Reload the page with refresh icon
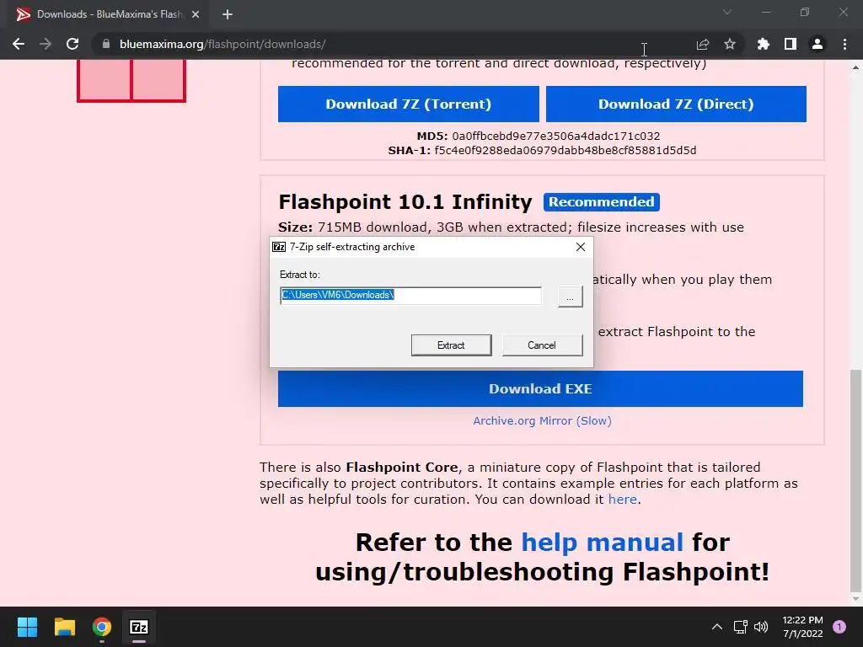 point(72,44)
